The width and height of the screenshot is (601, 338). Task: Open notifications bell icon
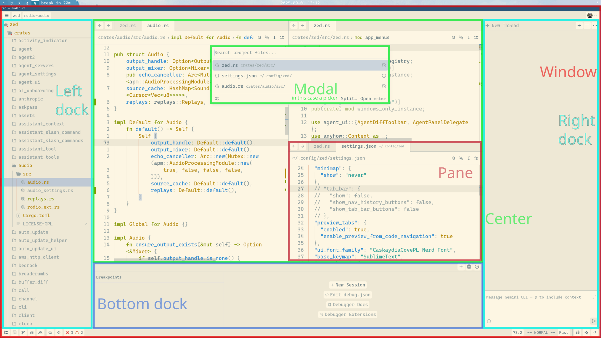(x=595, y=333)
